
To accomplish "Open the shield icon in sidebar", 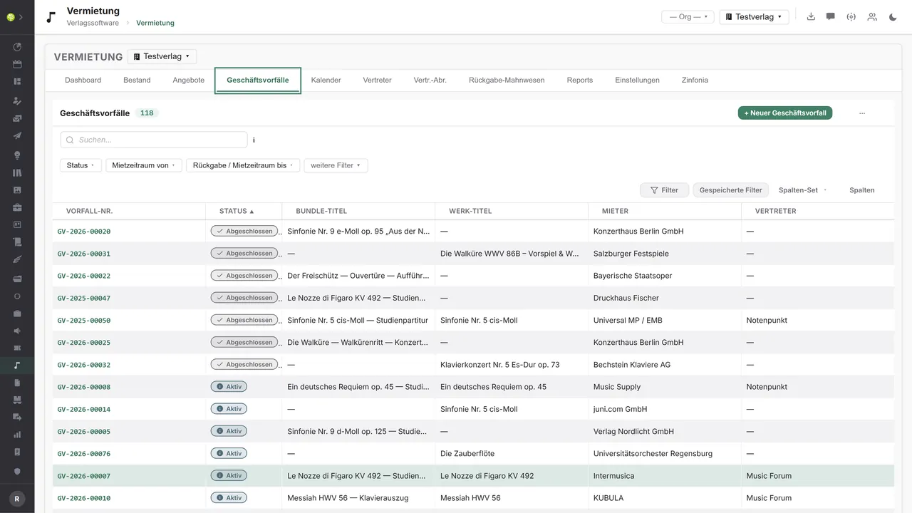I will click(x=17, y=471).
